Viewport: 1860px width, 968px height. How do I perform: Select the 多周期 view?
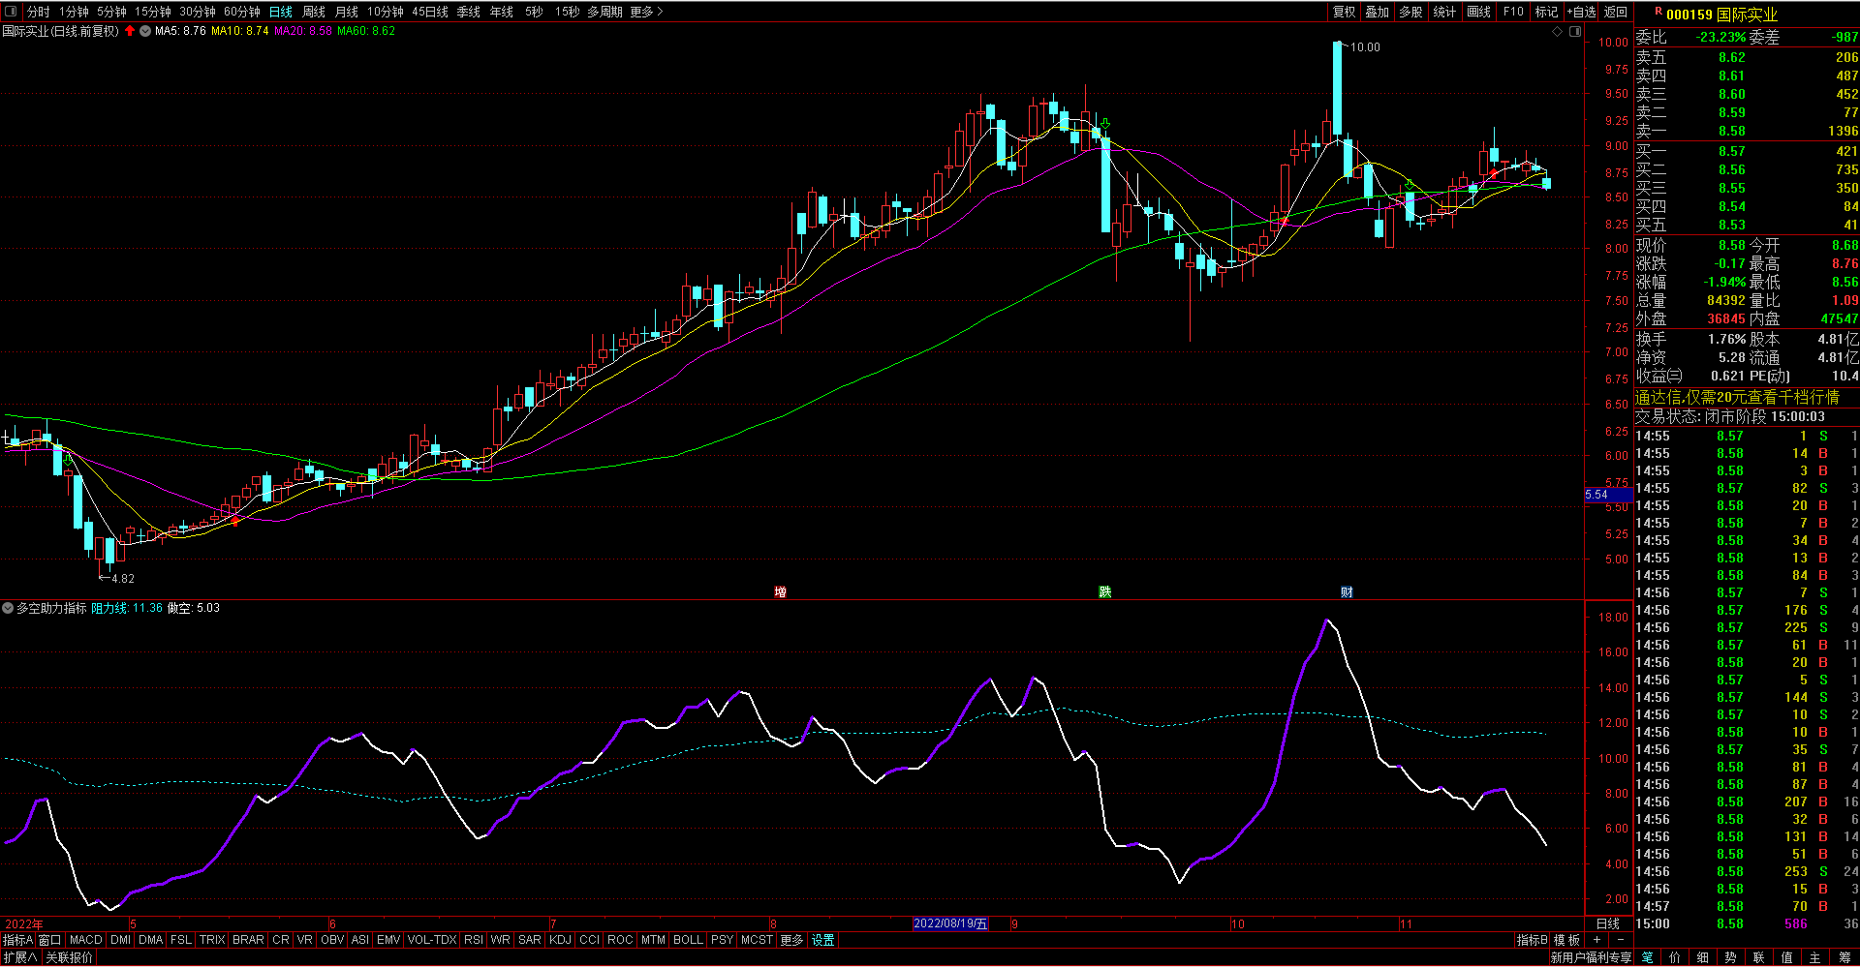(604, 12)
